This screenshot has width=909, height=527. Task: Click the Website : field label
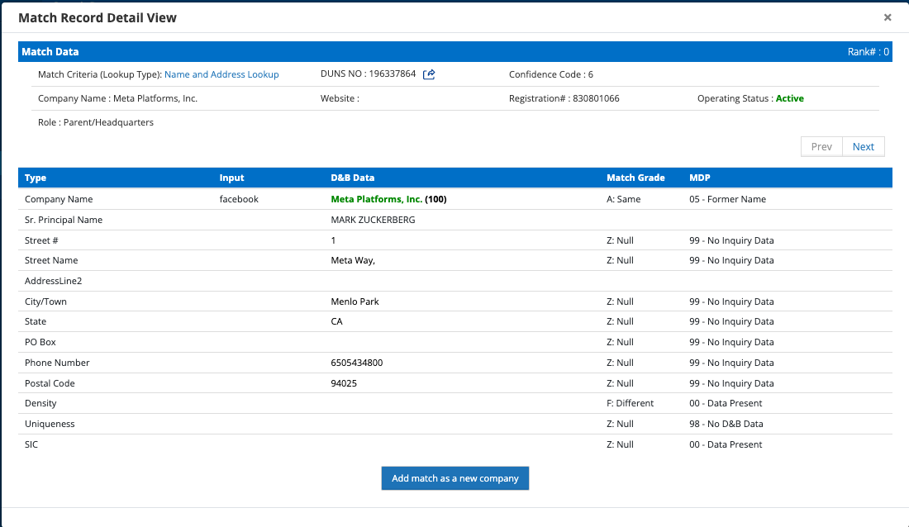340,98
